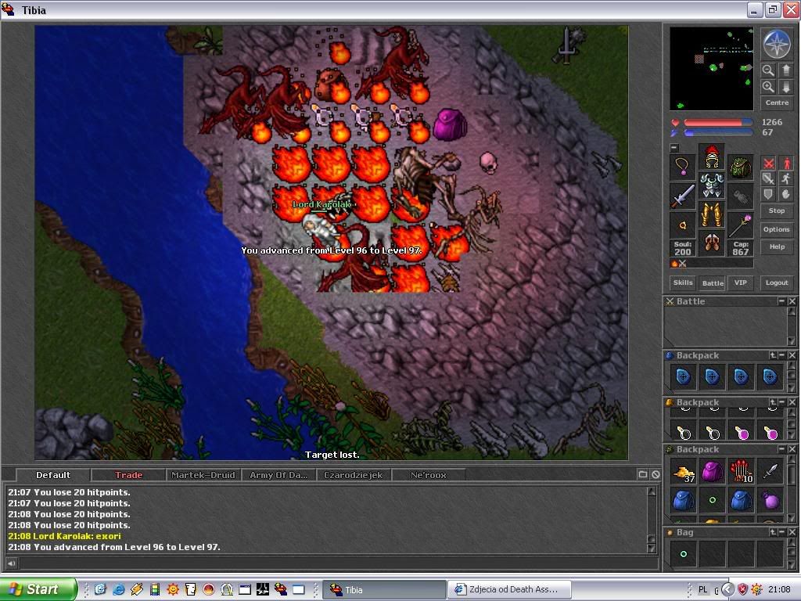Image resolution: width=801 pixels, height=601 pixels.
Task: Switch to the Default chat tab
Action: point(53,475)
